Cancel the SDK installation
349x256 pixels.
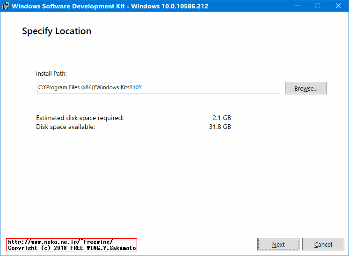[x=323, y=244]
